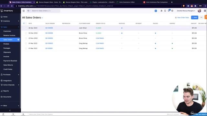
Task: Select the checkbox for the 02 Dec 2022 order
Action: 26,33
